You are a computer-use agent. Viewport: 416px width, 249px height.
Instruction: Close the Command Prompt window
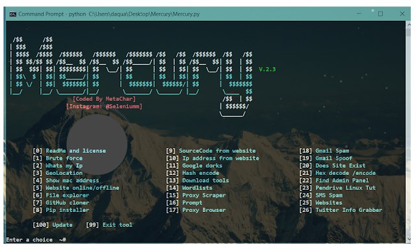pyautogui.click(x=402, y=14)
